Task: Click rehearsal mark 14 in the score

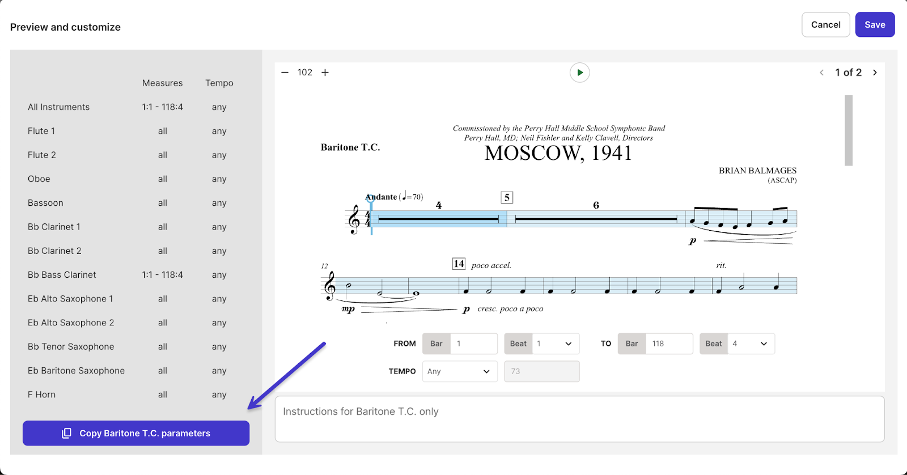Action: (x=459, y=264)
